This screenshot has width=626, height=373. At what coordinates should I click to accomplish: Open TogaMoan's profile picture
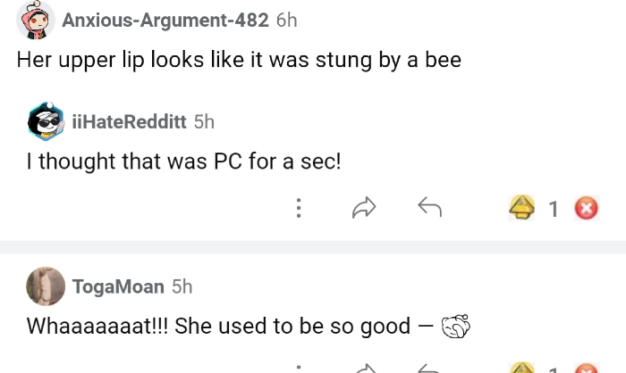[x=47, y=286]
